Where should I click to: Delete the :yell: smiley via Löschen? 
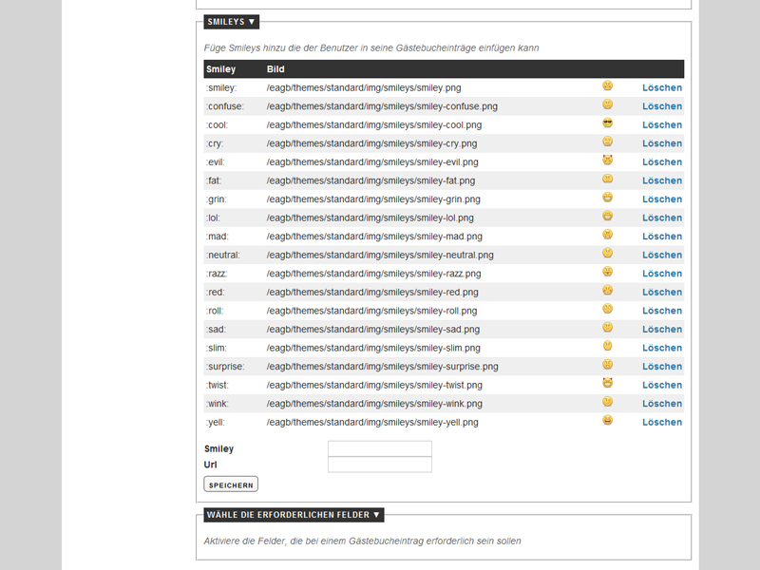pos(662,422)
